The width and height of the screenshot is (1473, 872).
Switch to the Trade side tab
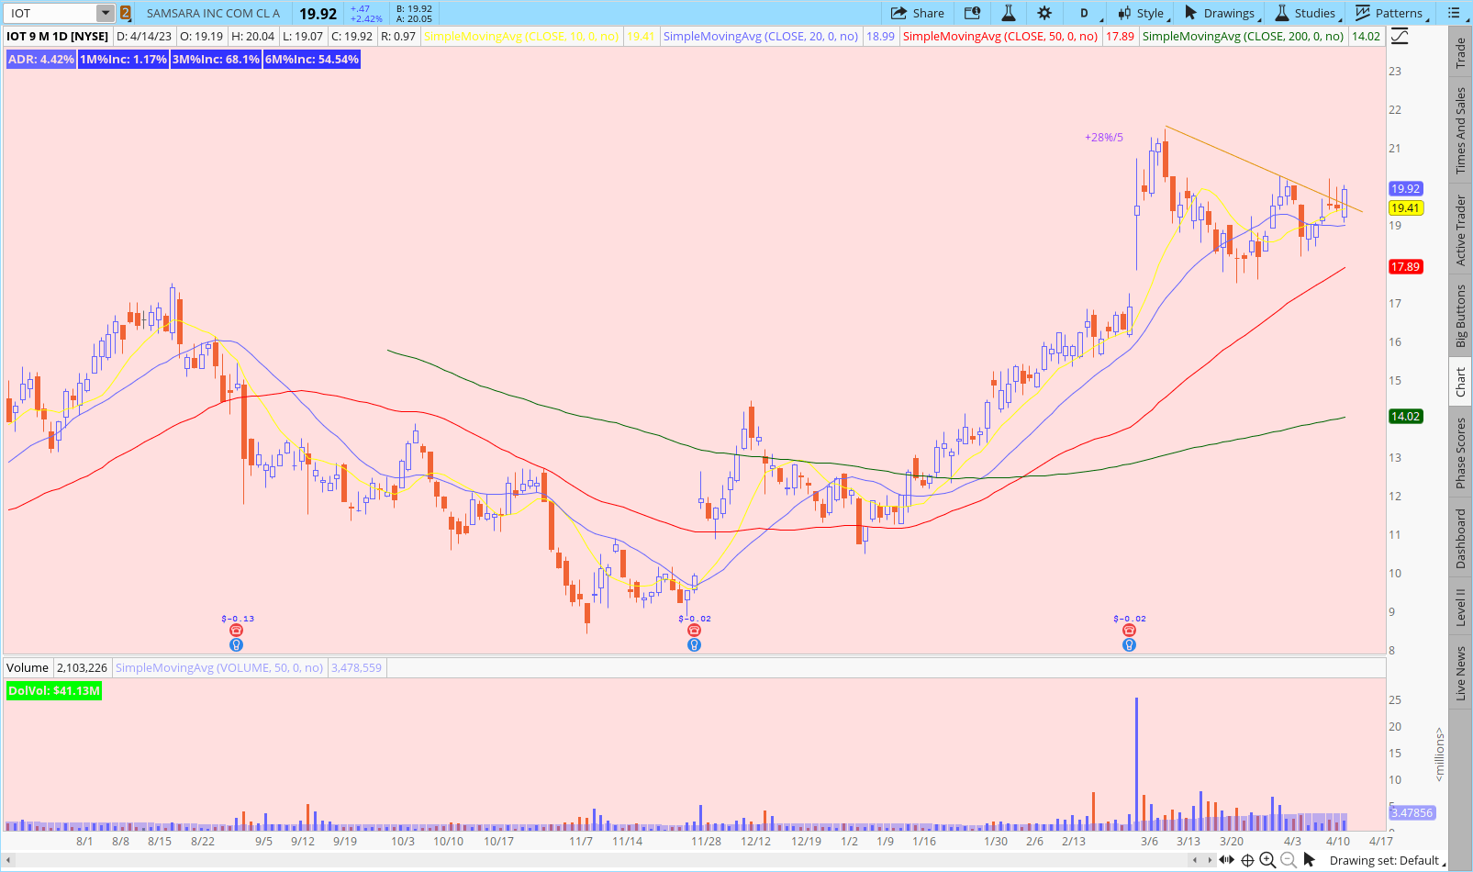coord(1461,53)
